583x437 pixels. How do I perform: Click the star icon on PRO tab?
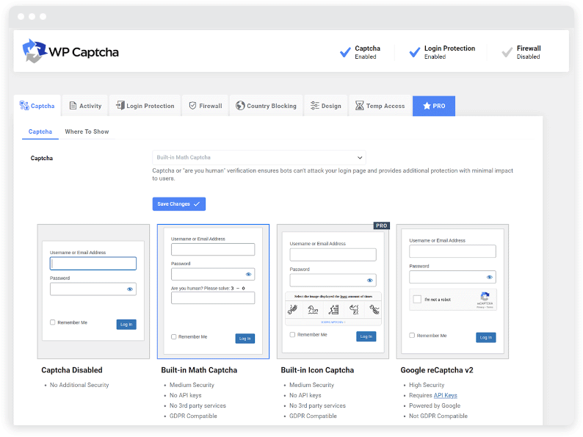coord(426,106)
